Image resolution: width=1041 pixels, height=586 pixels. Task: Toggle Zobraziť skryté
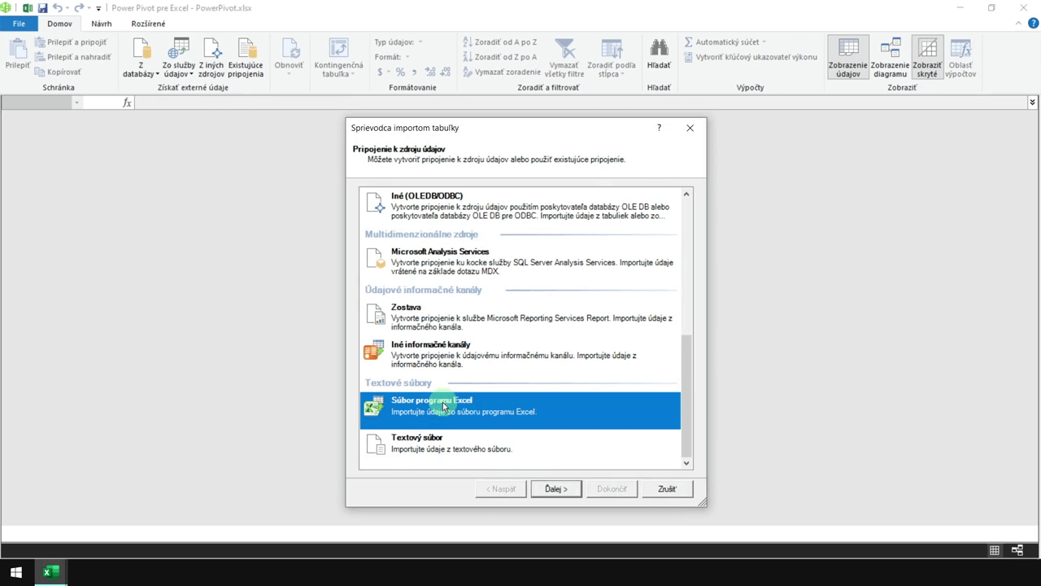(927, 57)
